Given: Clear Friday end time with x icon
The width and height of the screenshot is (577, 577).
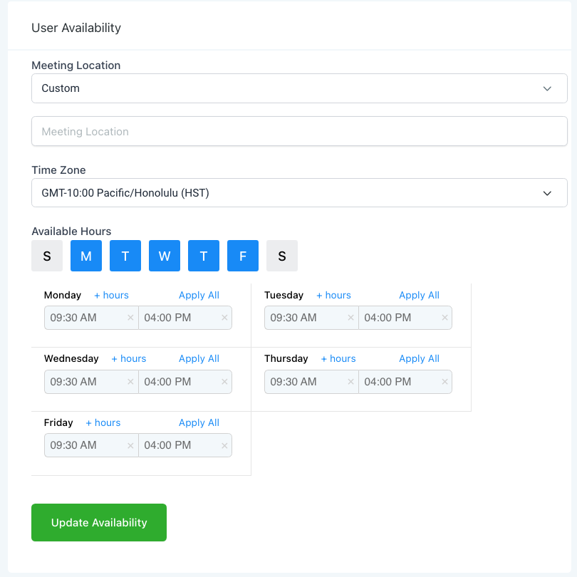Looking at the screenshot, I should [x=224, y=446].
